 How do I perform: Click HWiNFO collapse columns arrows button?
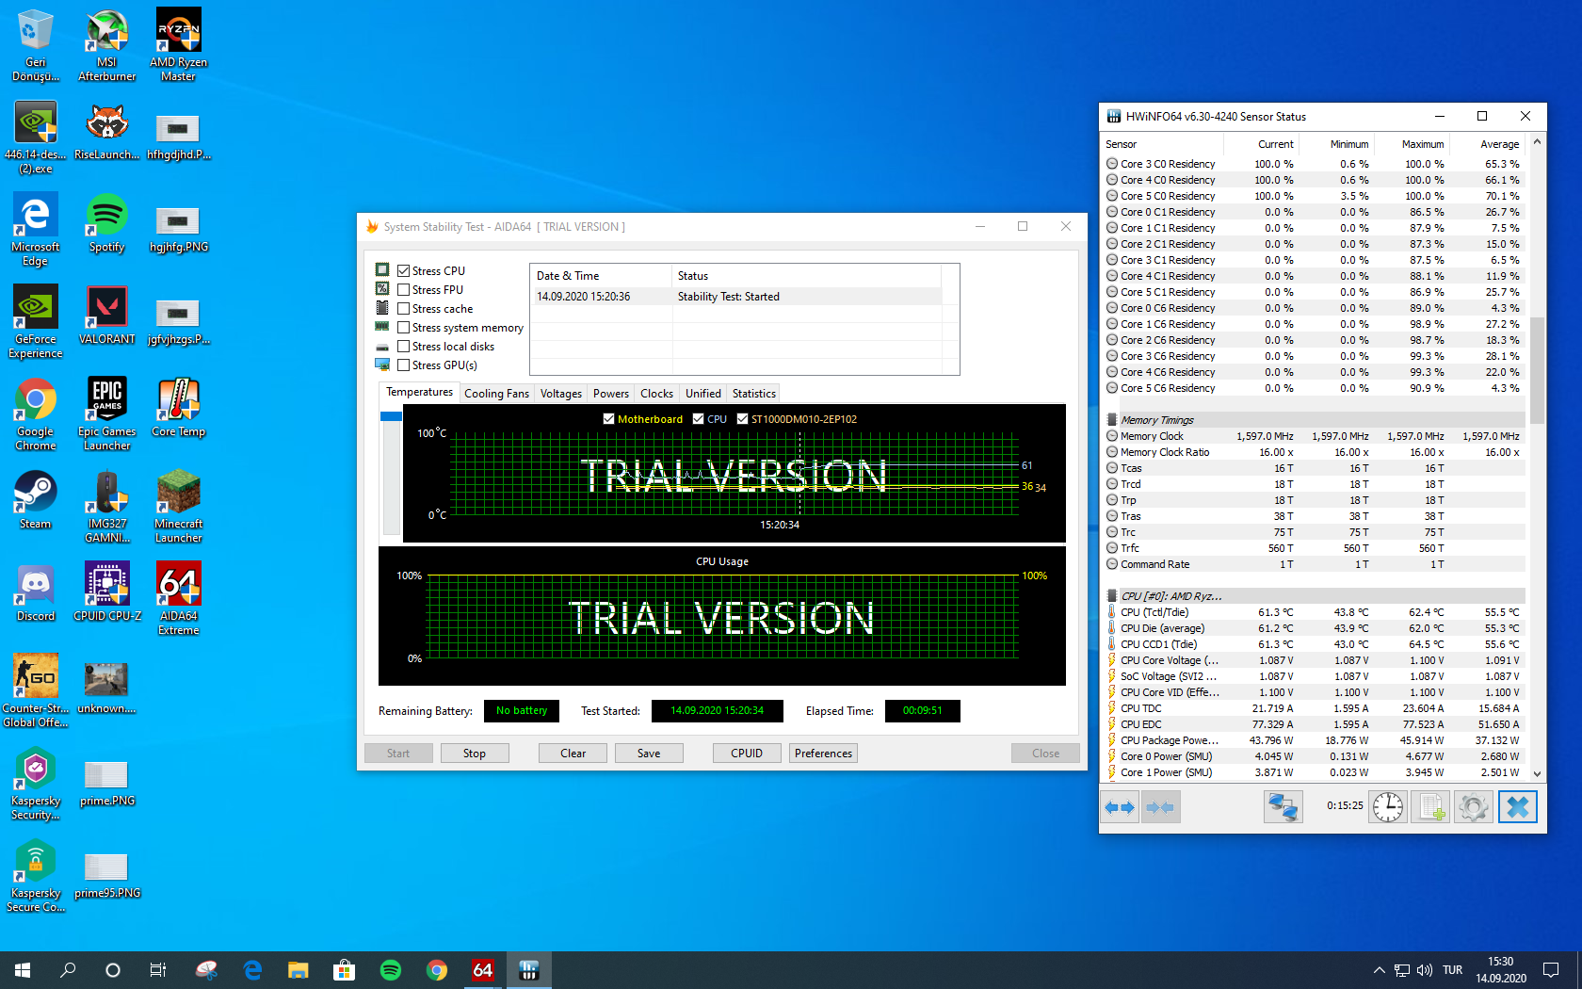pyautogui.click(x=1160, y=807)
